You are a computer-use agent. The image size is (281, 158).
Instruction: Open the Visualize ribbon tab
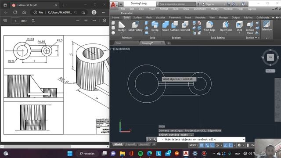tap(160, 18)
